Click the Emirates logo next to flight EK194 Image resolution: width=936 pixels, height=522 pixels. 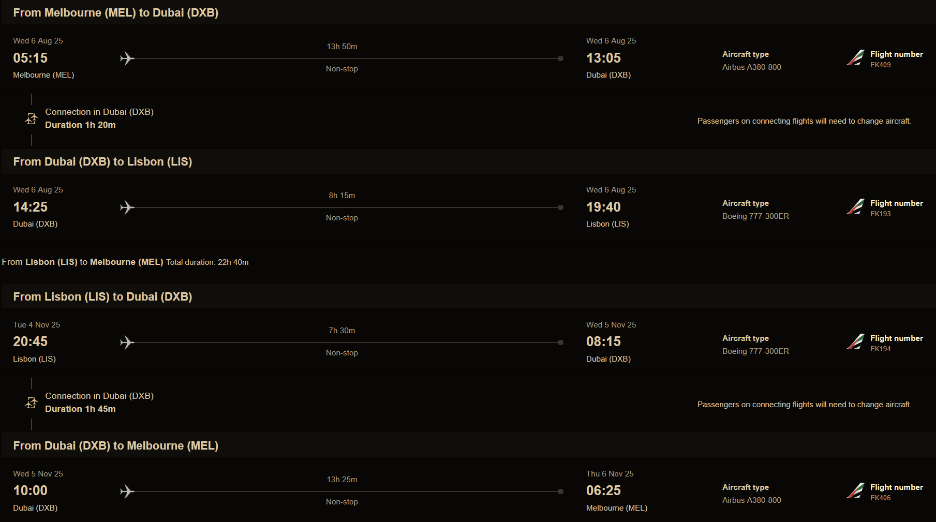855,341
